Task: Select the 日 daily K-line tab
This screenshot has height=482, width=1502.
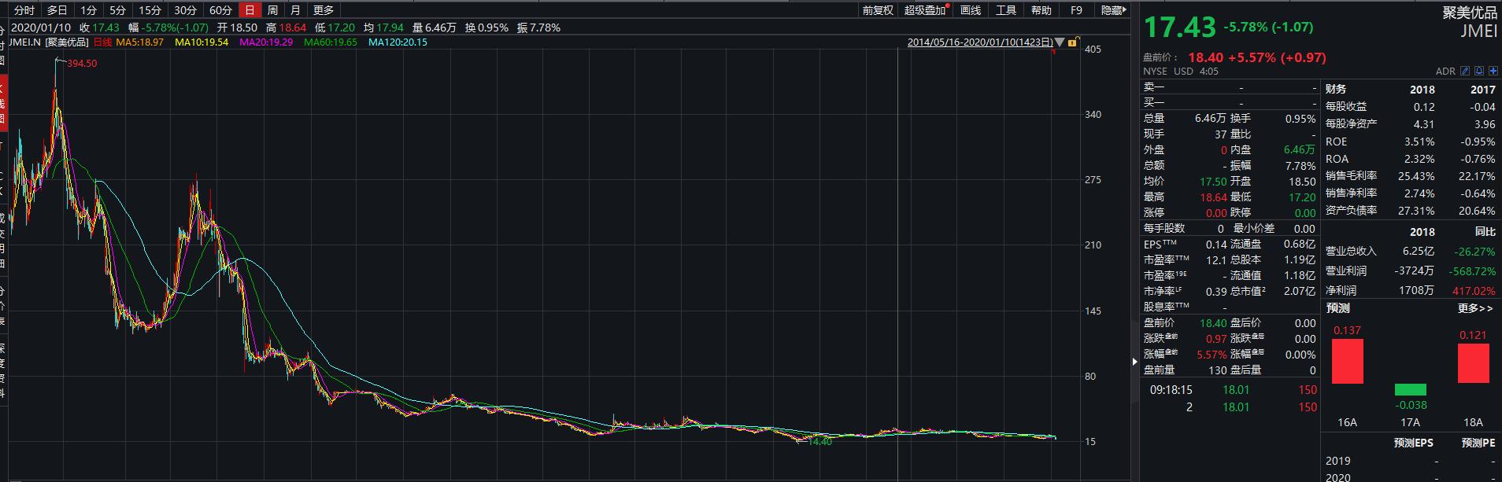Action: 250,10
